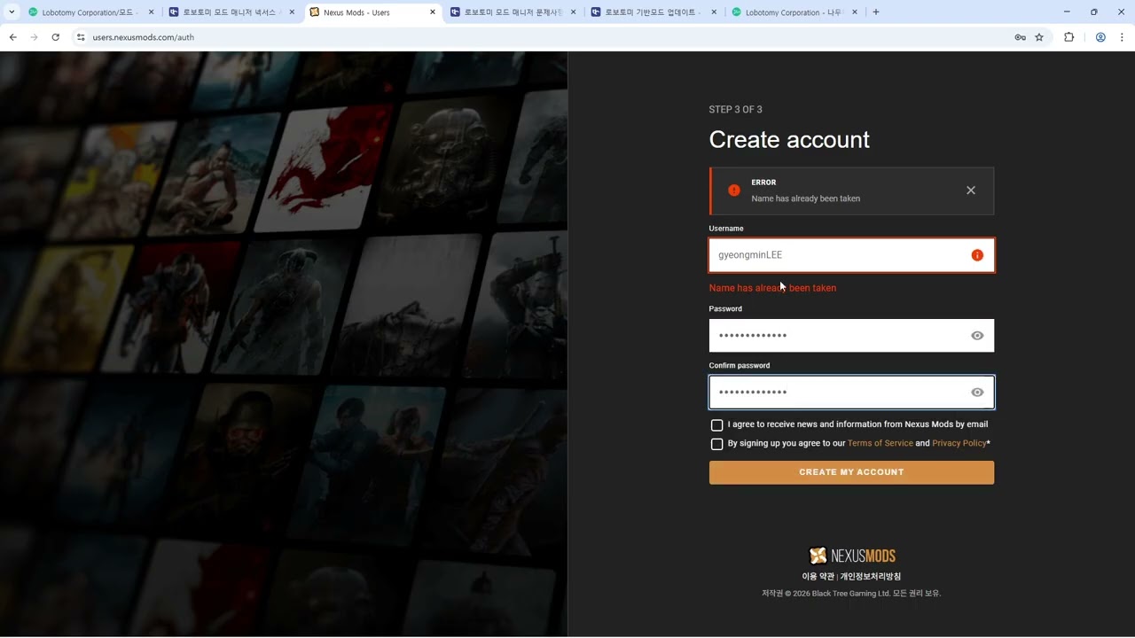Click the red error text below the Username field
Image resolution: width=1135 pixels, height=638 pixels.
(x=772, y=288)
